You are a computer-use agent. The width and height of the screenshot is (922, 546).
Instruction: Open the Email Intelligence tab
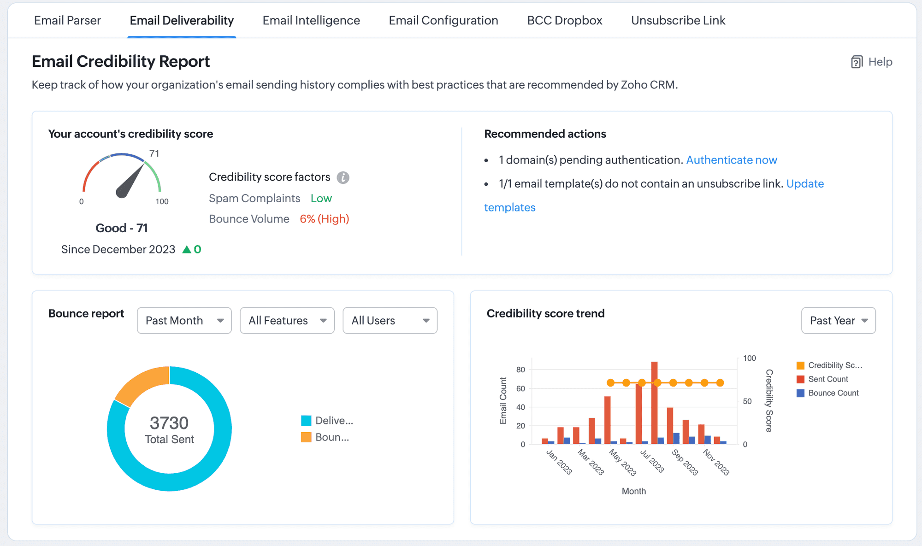(x=311, y=21)
